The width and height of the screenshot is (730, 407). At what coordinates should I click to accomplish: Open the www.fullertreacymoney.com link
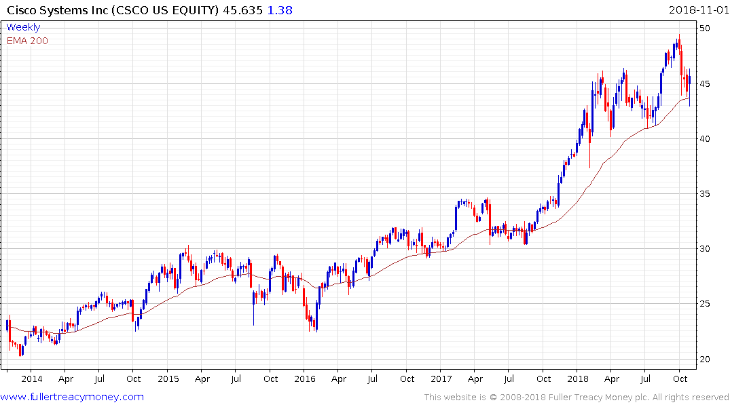click(72, 398)
